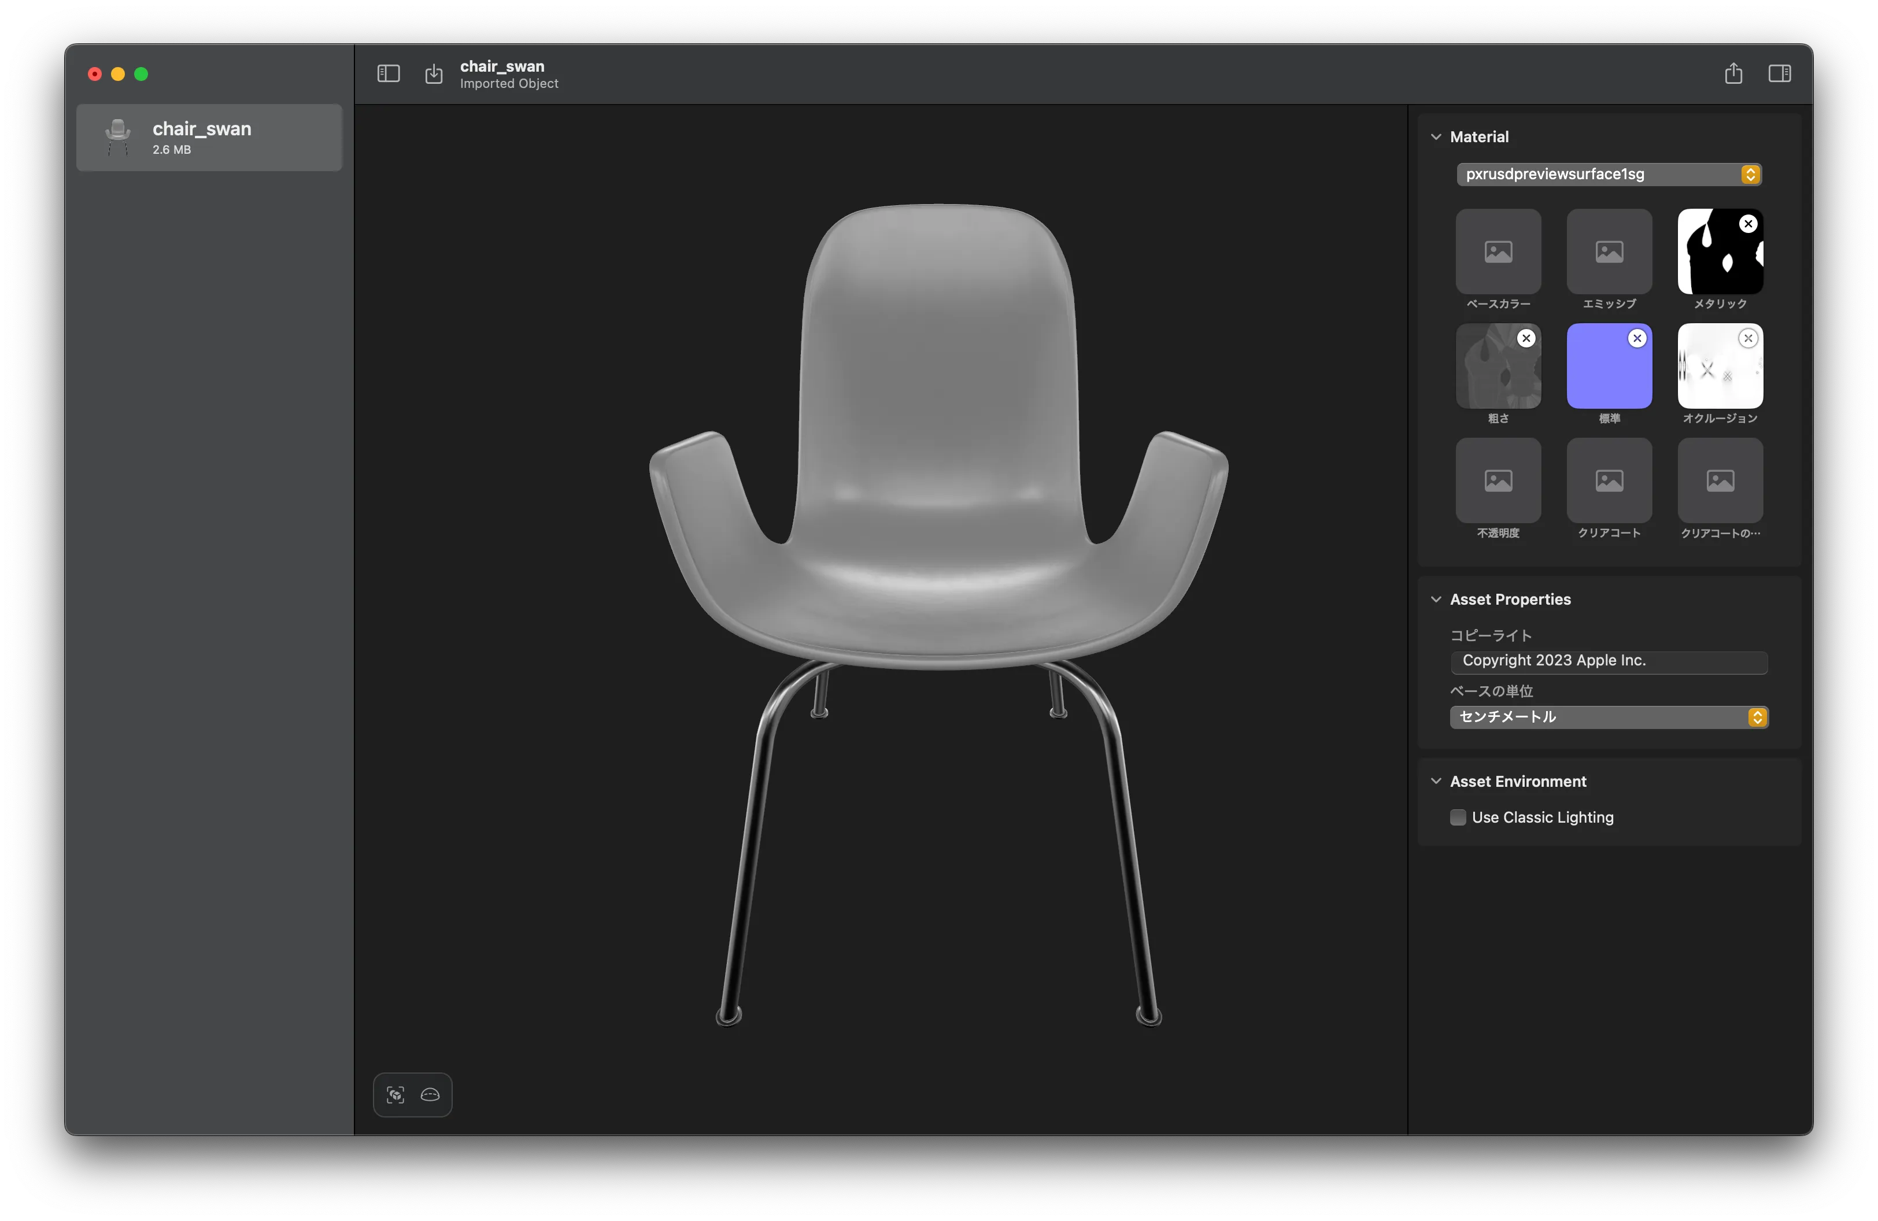The height and width of the screenshot is (1221, 1878).
Task: Open the share menu icon
Action: (1733, 74)
